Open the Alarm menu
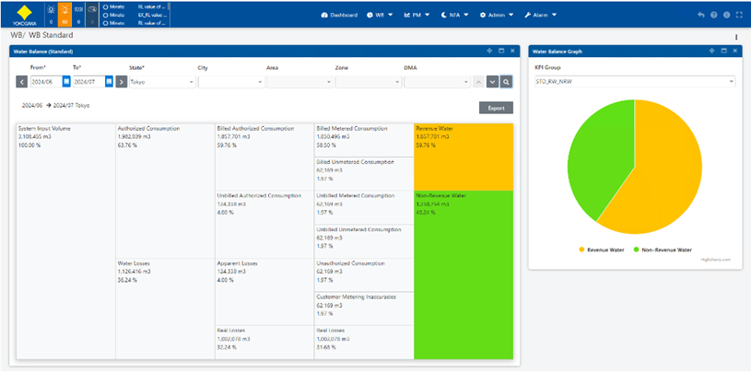The width and height of the screenshot is (751, 372). tap(541, 16)
